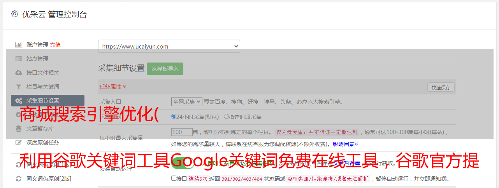Open 深度原创任务 from the sidebar
Screen dimensions: 499x188
(43, 143)
